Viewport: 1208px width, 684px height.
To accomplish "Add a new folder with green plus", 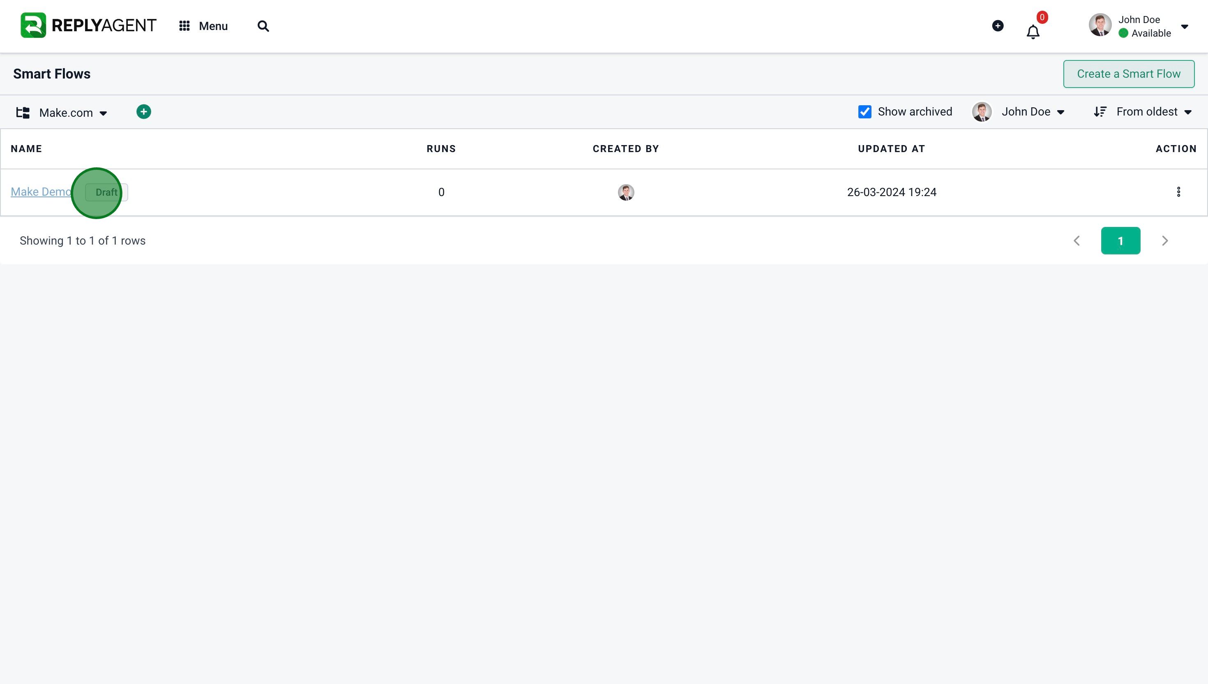I will (x=144, y=112).
